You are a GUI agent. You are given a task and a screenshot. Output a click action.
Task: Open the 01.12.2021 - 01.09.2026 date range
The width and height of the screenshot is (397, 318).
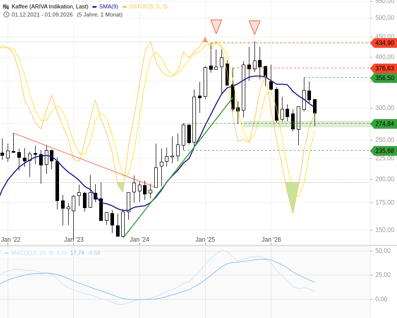[42, 15]
